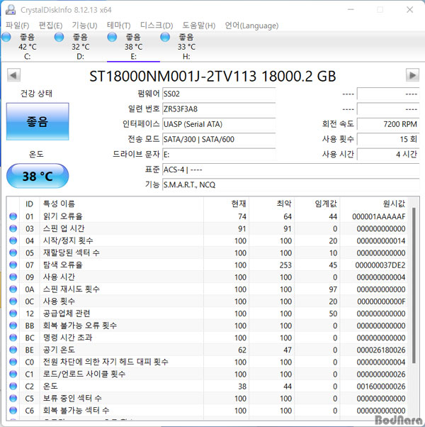Click the power on hours field 4 시간
This screenshot has height=427, width=425.
click(x=388, y=155)
